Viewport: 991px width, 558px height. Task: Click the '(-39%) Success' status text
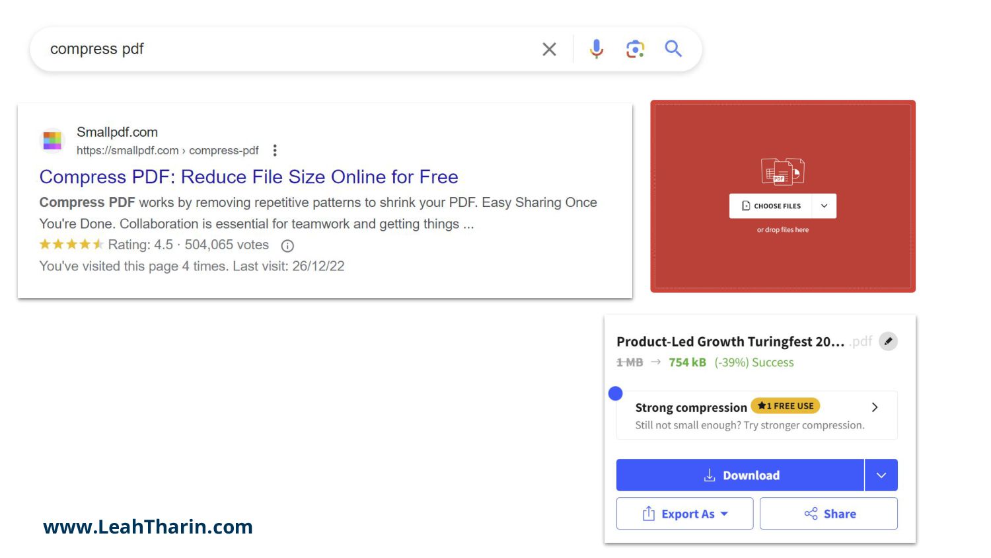click(754, 362)
